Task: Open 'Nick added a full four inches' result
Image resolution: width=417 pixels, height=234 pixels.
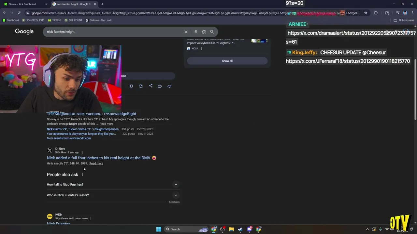Action: click(x=101, y=158)
